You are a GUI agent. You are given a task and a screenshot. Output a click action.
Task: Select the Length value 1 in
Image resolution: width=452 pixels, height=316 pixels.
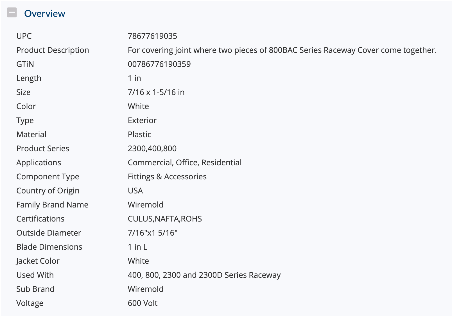134,78
